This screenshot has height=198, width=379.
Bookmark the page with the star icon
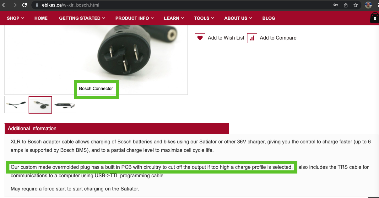tap(356, 5)
